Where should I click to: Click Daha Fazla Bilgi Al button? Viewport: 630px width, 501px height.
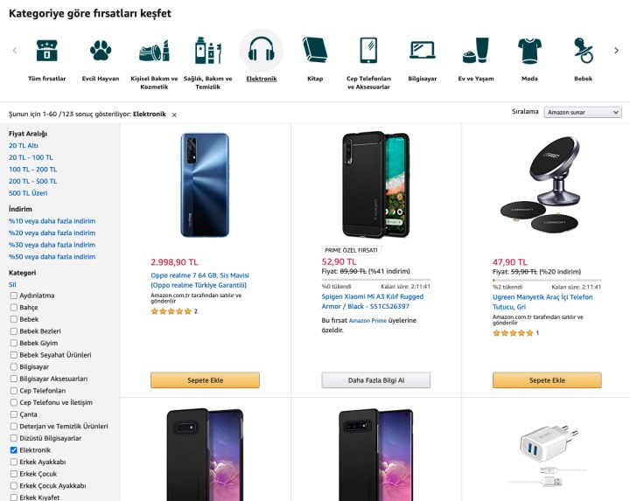tap(376, 380)
